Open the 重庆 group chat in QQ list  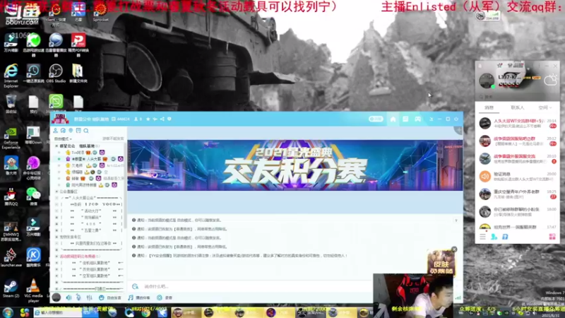(518, 194)
